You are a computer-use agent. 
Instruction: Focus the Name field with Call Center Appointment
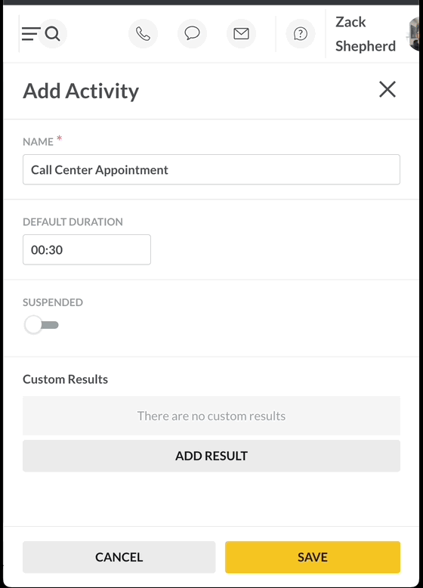tap(211, 169)
